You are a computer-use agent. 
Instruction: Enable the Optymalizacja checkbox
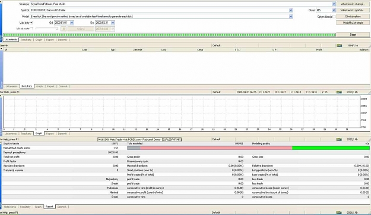click(334, 17)
